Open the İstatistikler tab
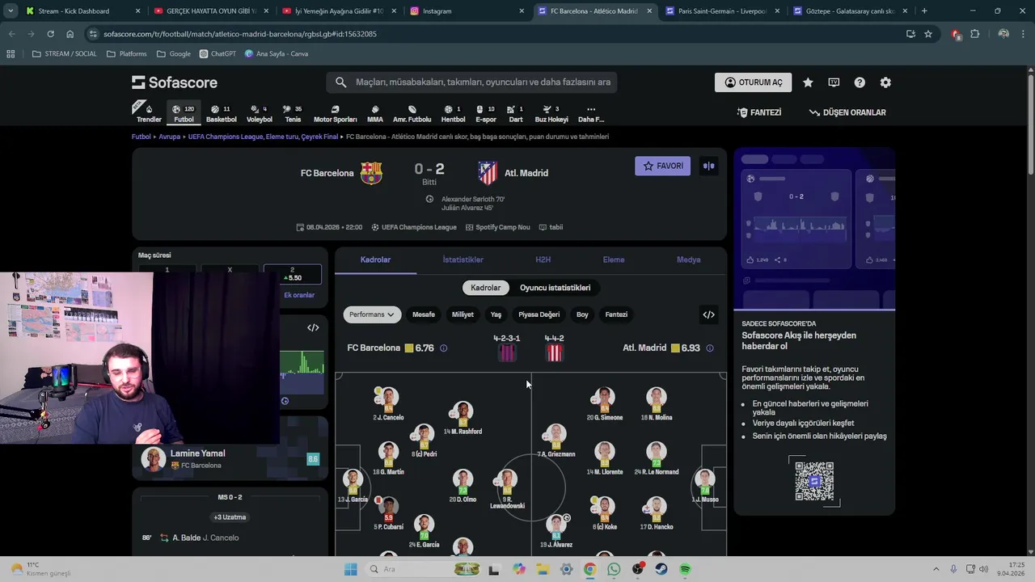Screen dimensions: 1035x582 [x=463, y=259]
